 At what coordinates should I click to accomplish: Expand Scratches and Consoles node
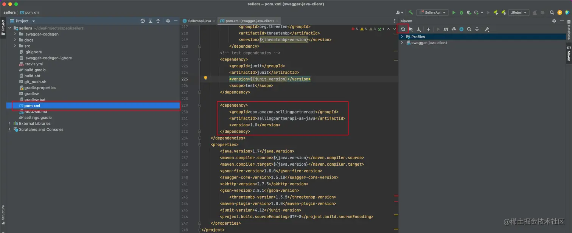tap(10, 129)
